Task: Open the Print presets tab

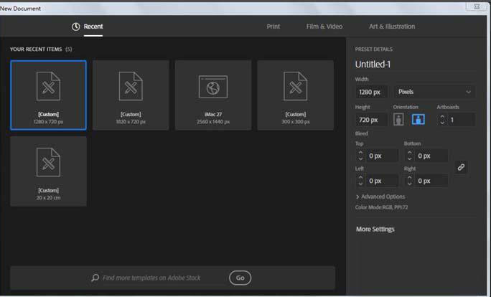Action: 273,27
